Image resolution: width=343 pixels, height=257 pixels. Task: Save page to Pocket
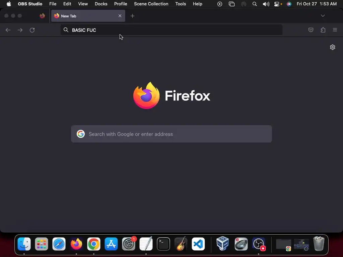(x=311, y=30)
